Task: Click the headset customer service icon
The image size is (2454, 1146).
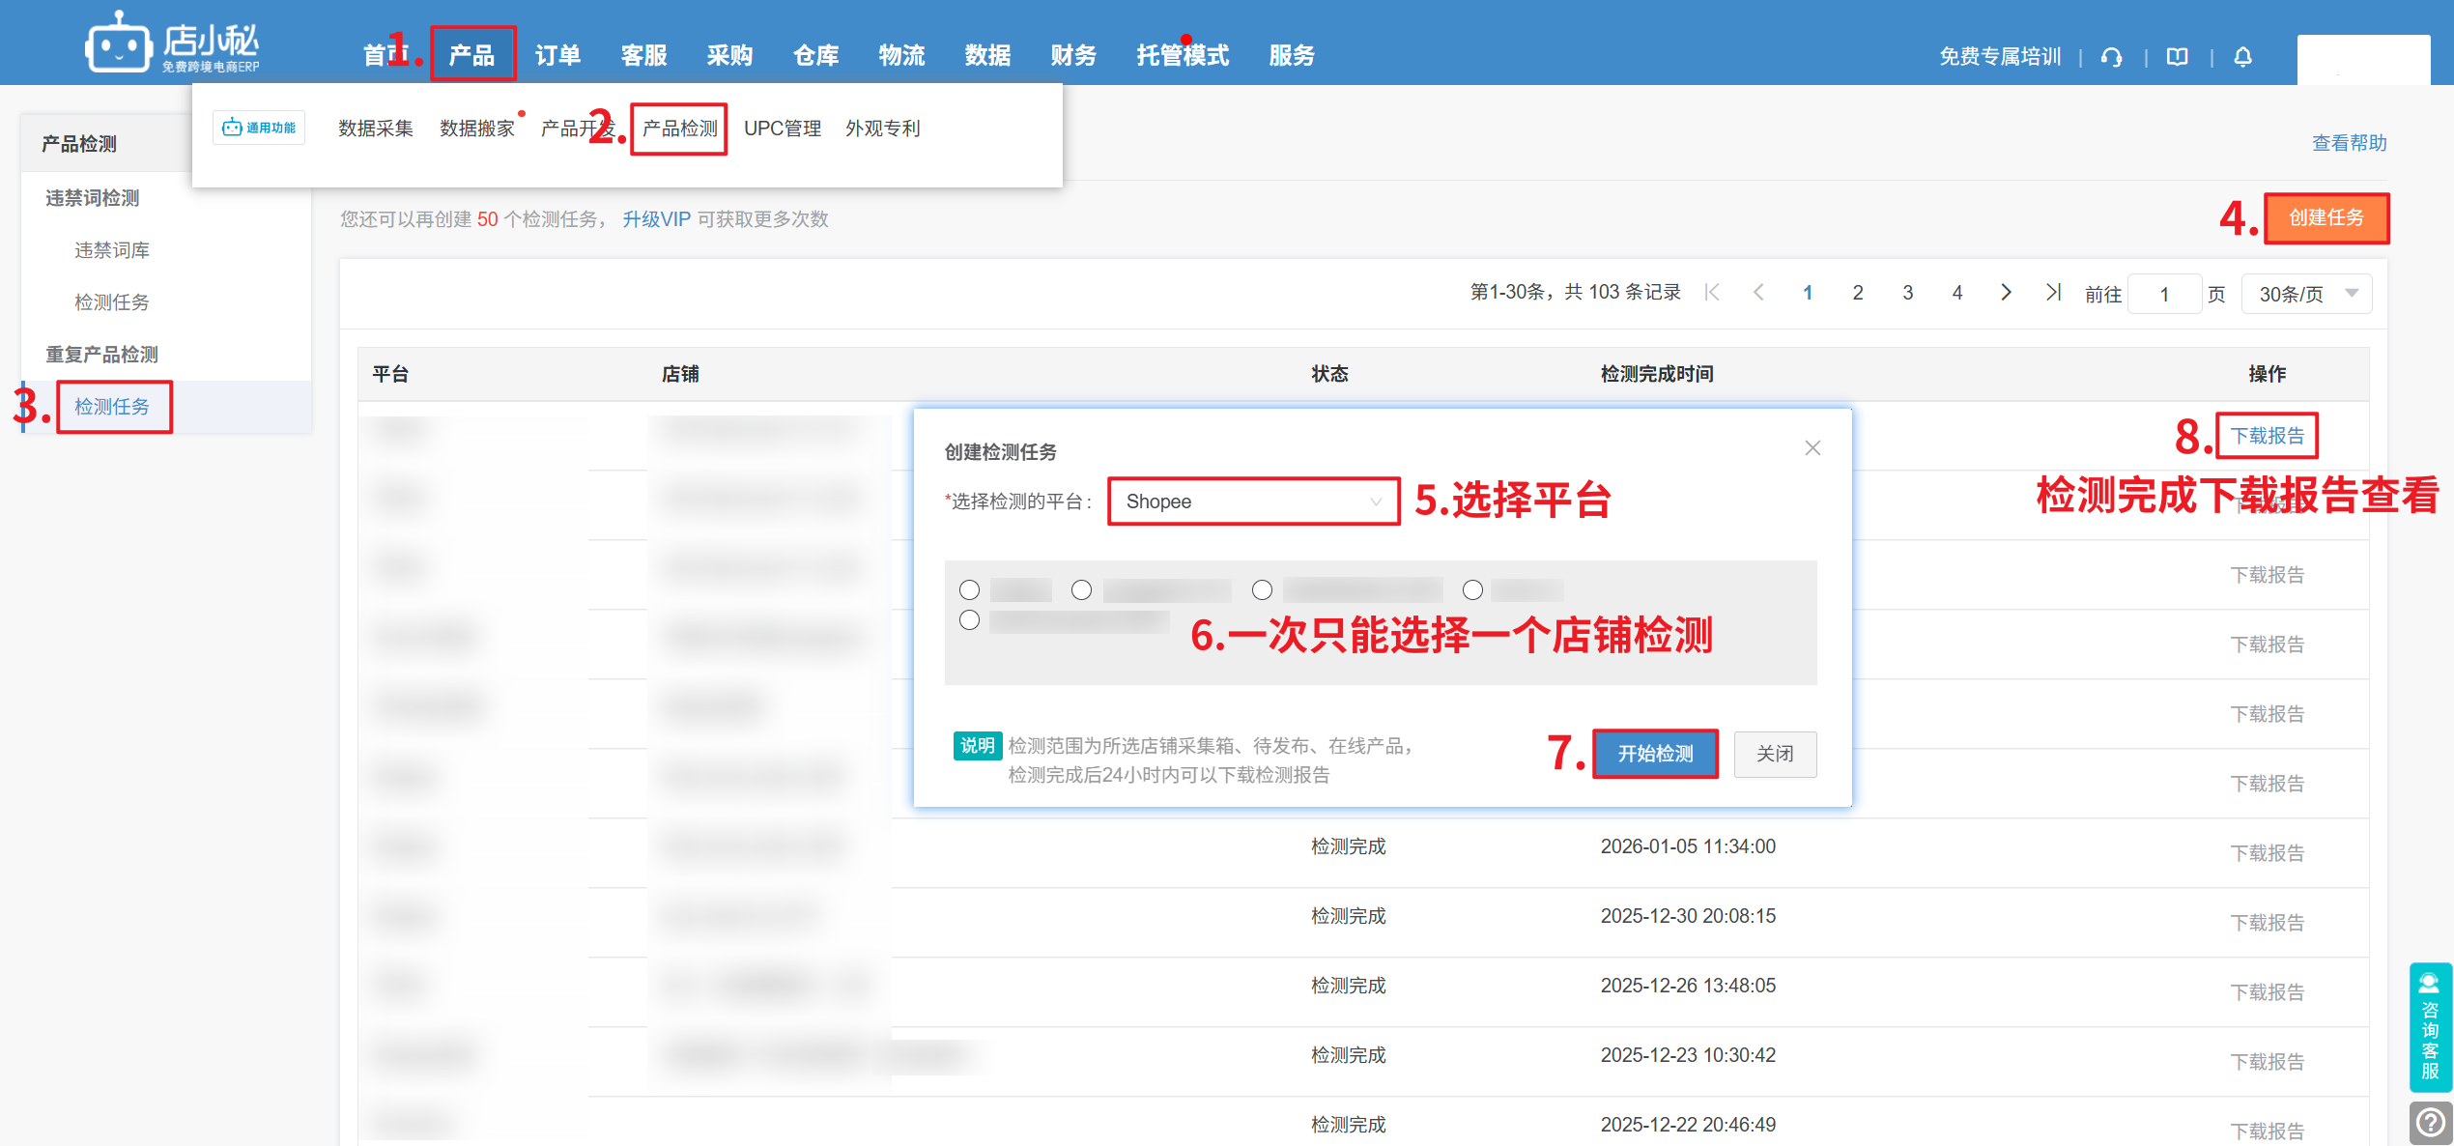Action: 2112,57
